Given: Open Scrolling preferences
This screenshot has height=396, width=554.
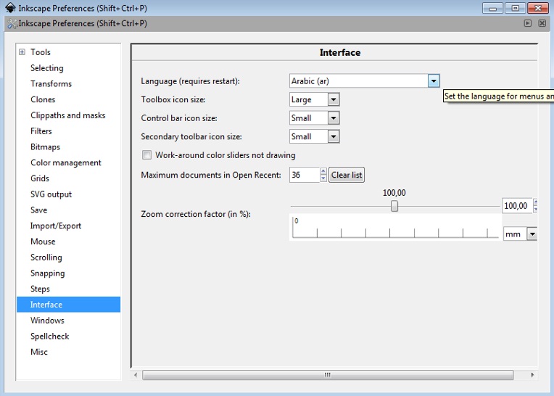Looking at the screenshot, I should click(x=46, y=257).
